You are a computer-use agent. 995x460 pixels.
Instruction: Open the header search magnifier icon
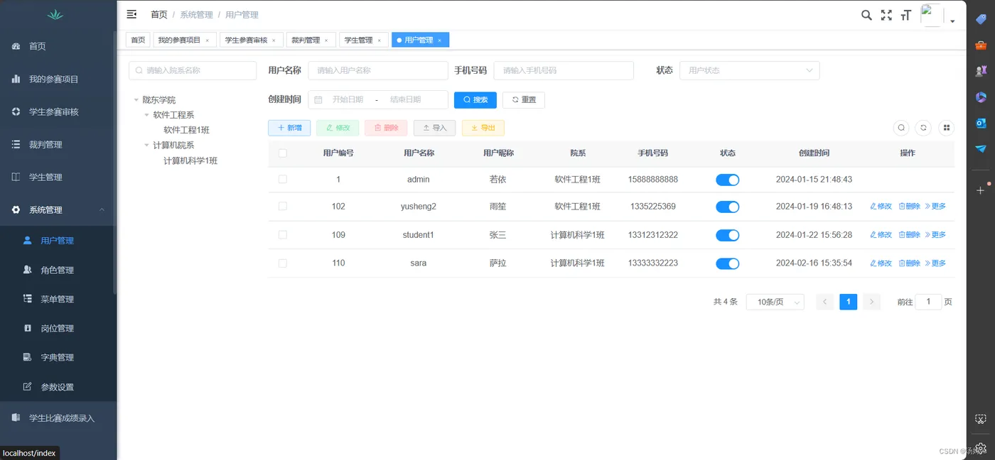[866, 15]
